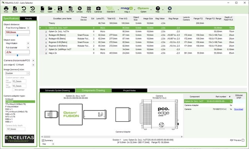Open the Quote tool
This screenshot has height=149, width=249.
[15, 10]
